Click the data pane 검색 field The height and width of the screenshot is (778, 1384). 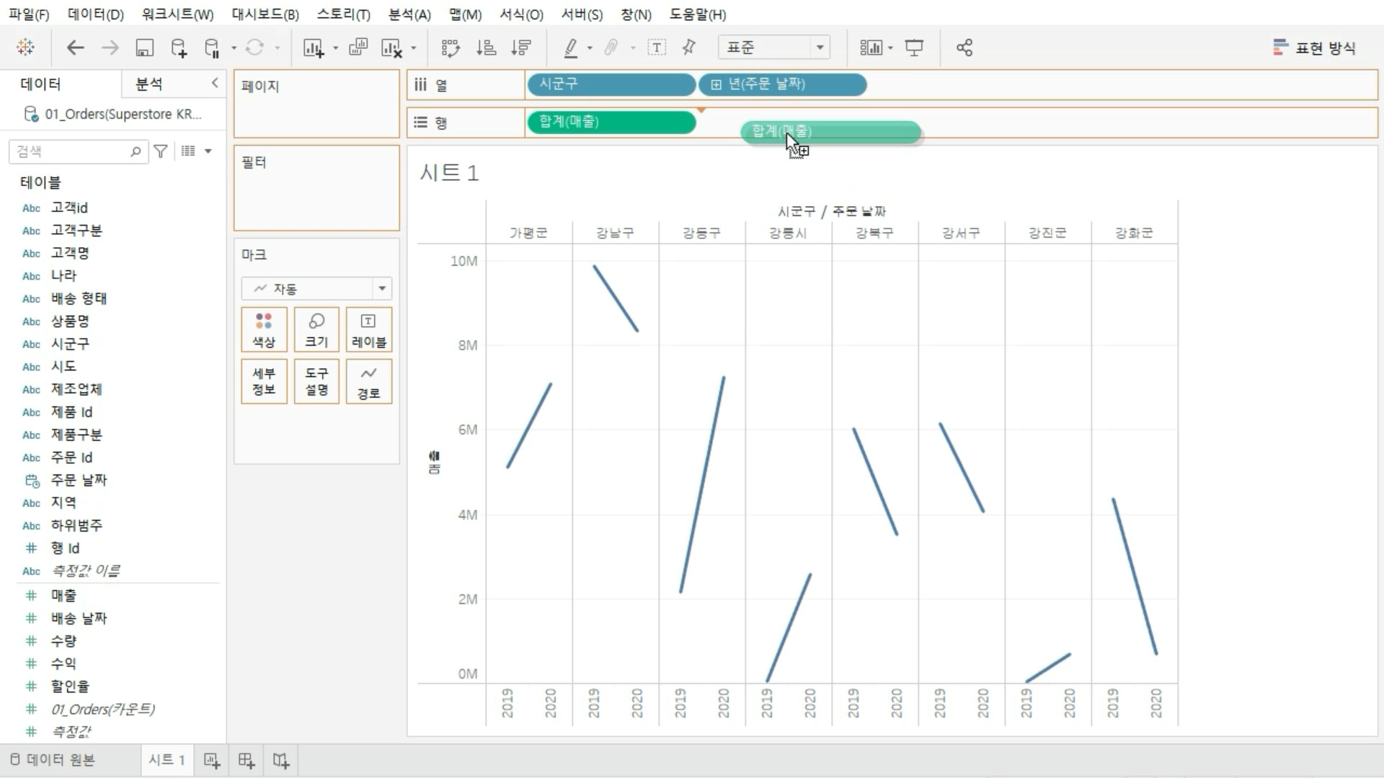click(72, 152)
